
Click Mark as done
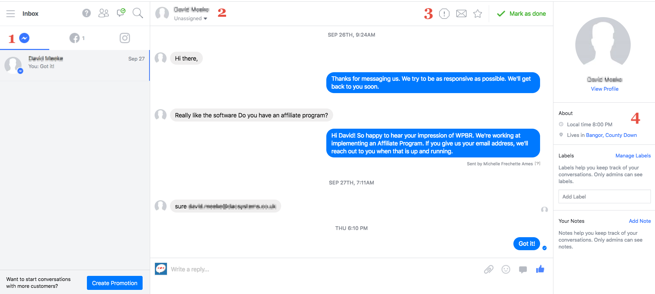521,14
